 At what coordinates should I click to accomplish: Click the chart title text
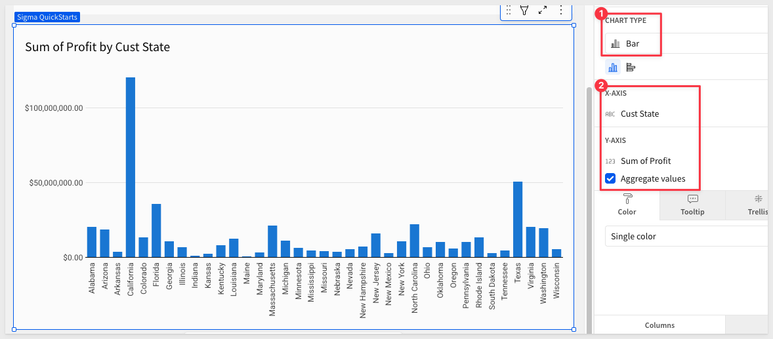pyautogui.click(x=98, y=47)
